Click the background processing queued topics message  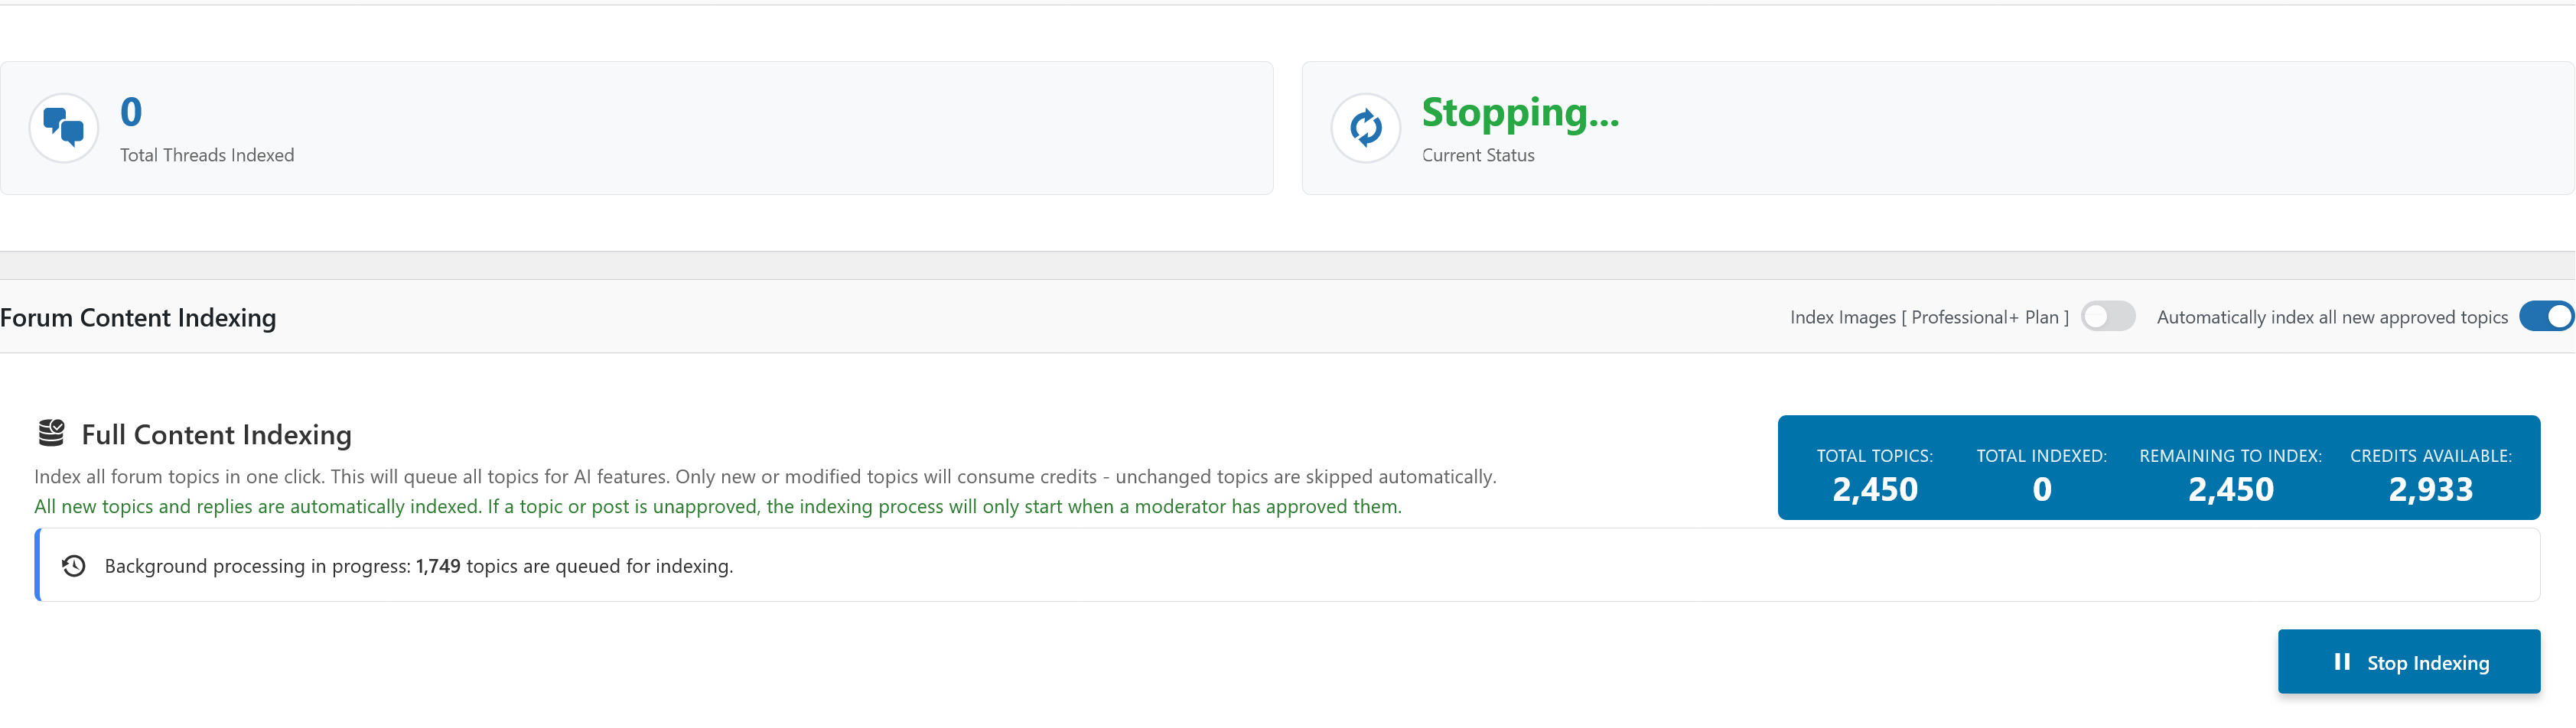pos(418,566)
